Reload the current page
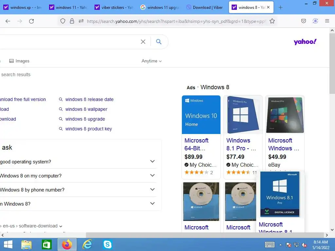The width and height of the screenshot is (335, 251). [x=31, y=21]
